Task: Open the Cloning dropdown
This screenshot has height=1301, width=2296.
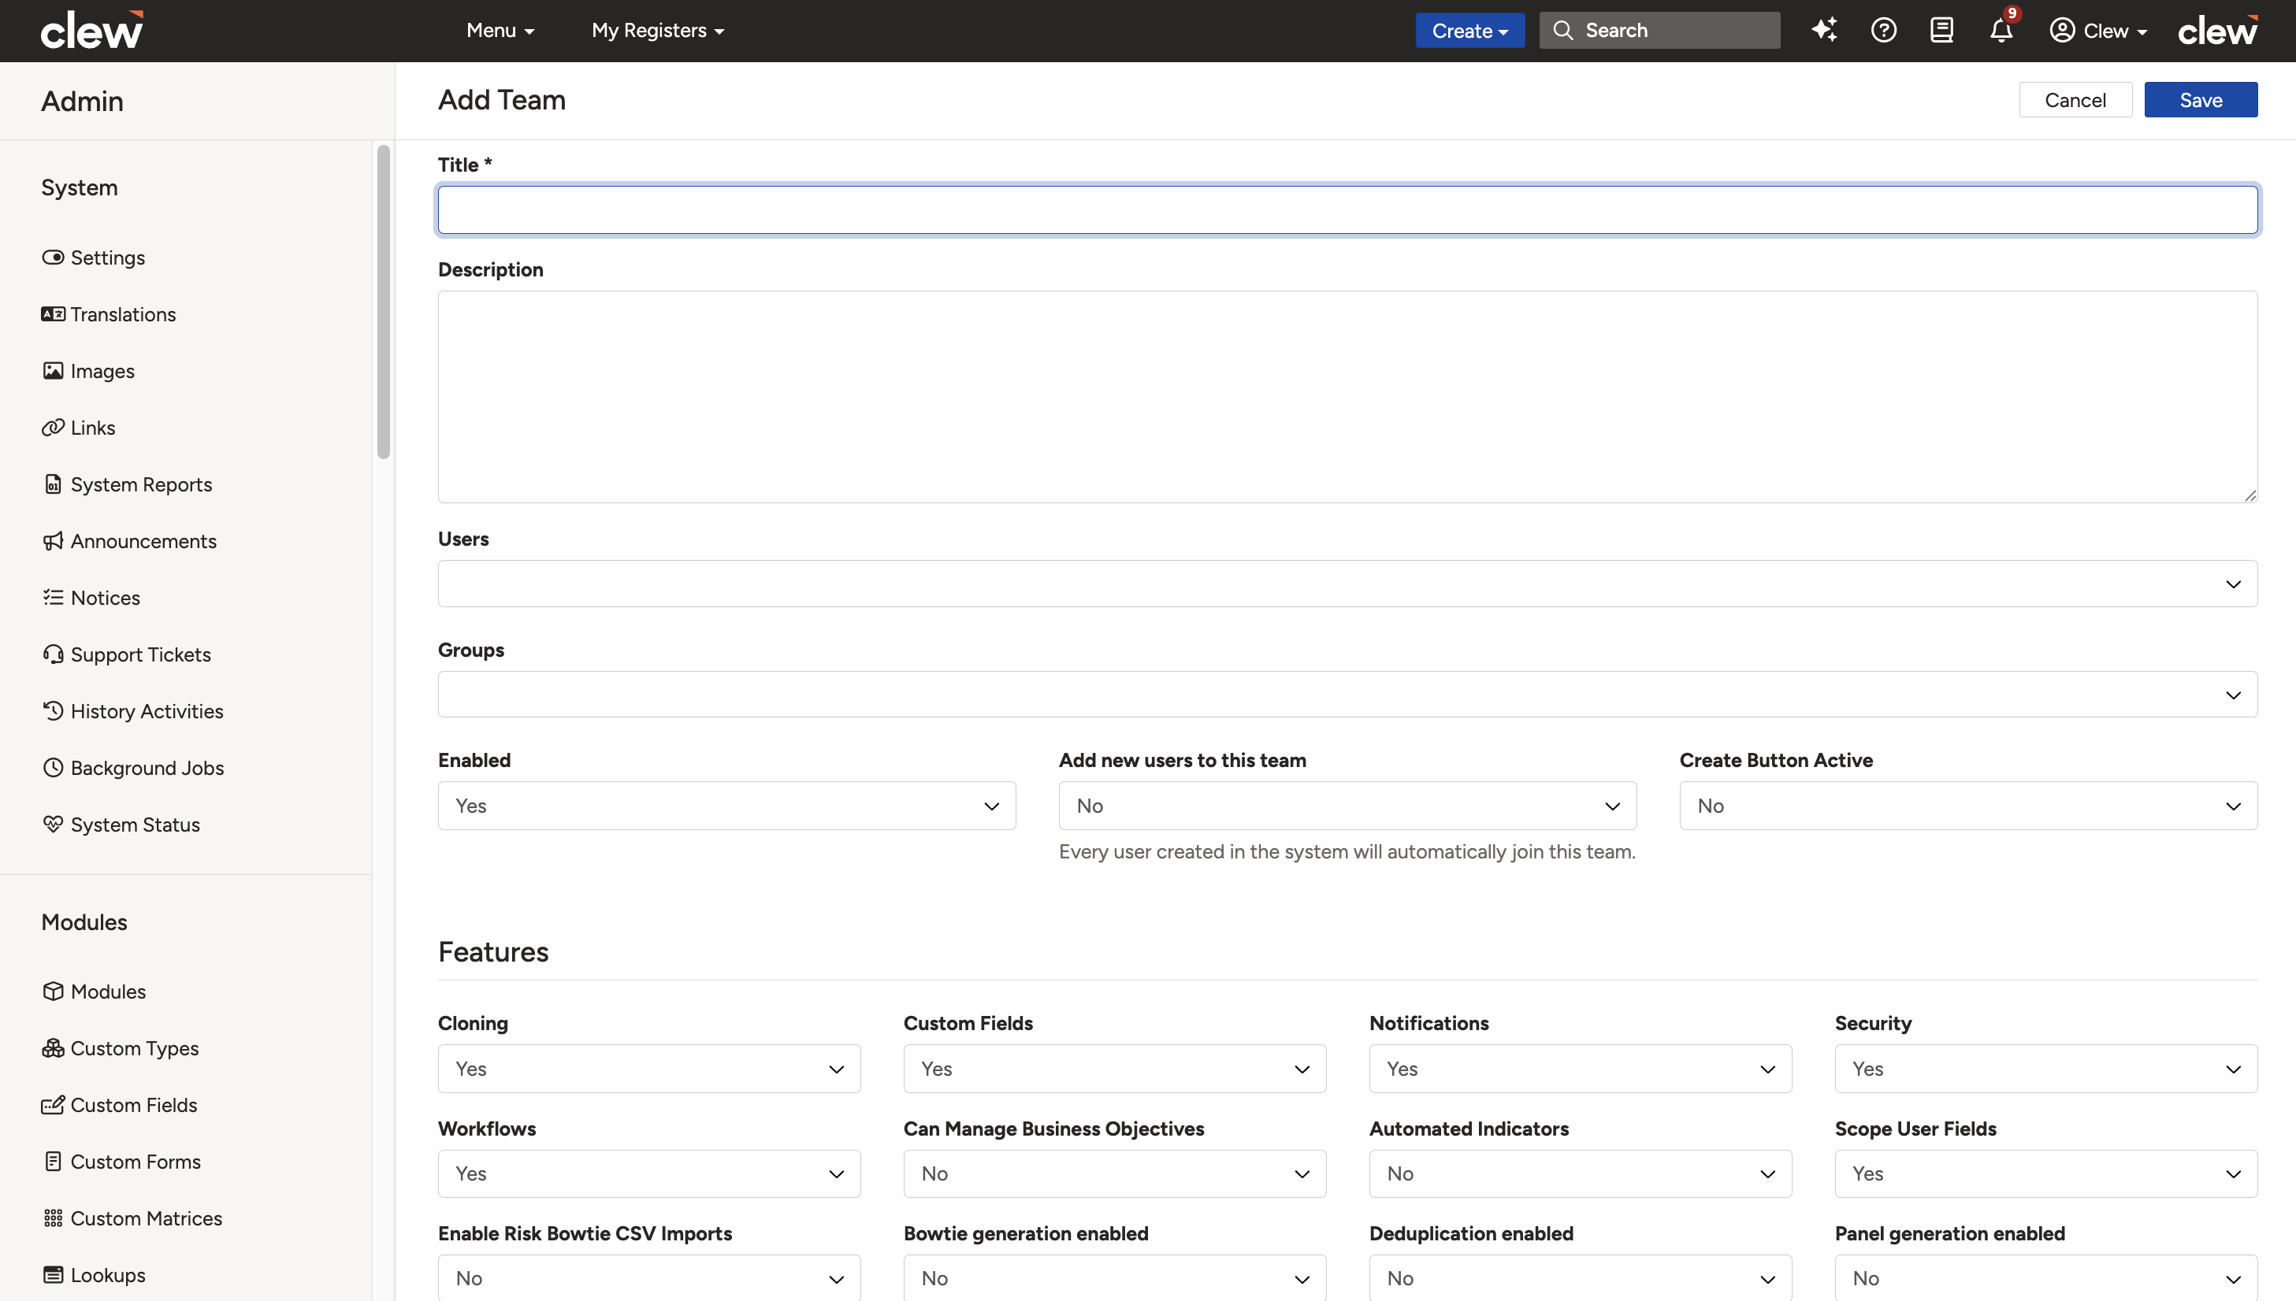Action: 648,1069
